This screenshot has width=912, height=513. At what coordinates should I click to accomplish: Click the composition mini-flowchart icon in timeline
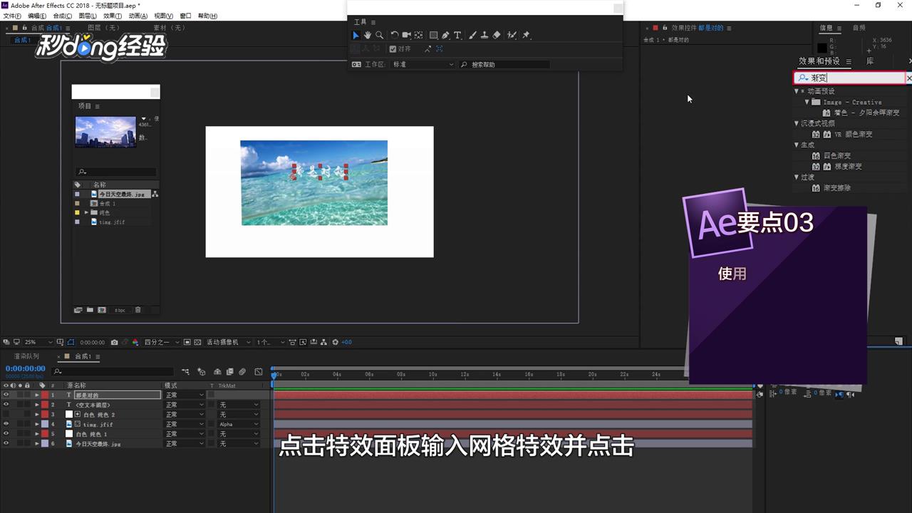185,371
